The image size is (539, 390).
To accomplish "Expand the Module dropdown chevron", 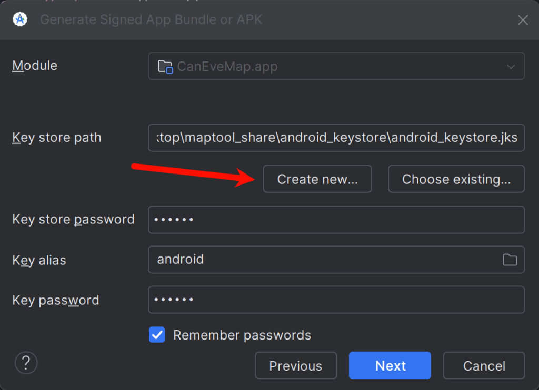I will tap(510, 67).
